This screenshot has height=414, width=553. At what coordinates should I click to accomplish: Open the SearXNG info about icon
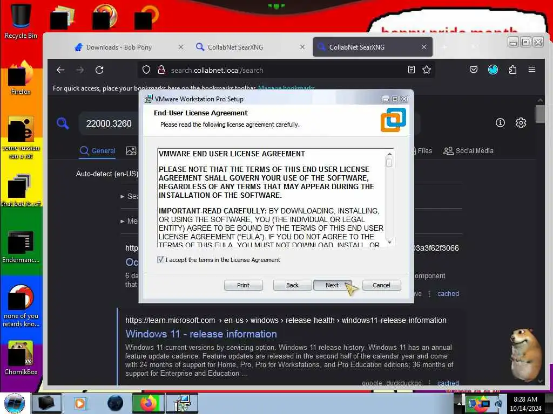500,122
